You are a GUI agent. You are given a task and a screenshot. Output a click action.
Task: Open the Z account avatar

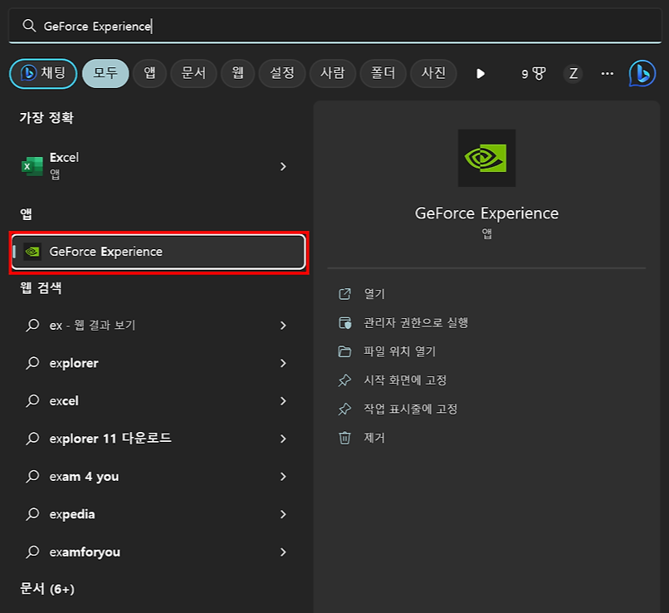click(573, 74)
